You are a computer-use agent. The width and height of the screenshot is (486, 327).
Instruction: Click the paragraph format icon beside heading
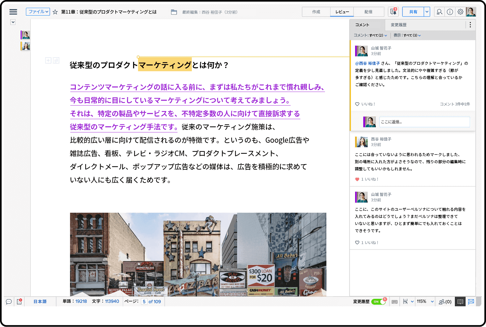tap(56, 60)
